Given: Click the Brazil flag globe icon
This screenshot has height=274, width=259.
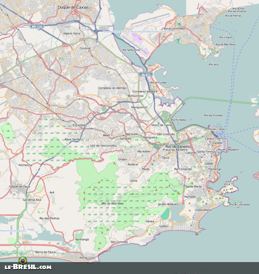Looking at the screenshot, I should pos(23,260).
